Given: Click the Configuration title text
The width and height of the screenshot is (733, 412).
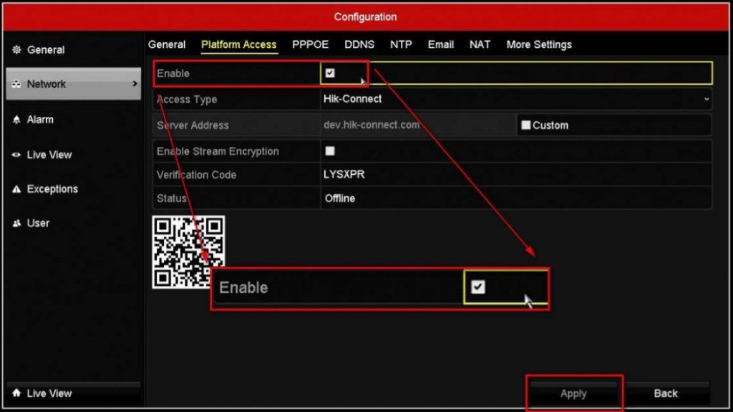Looking at the screenshot, I should click(x=365, y=17).
